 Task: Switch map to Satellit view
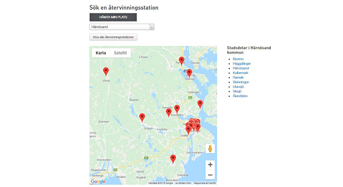click(x=120, y=53)
